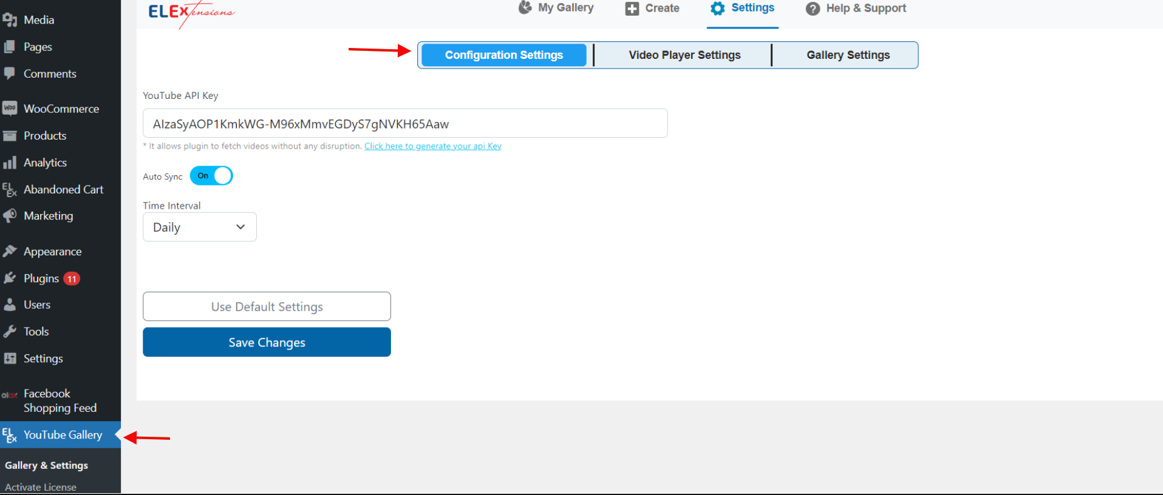Open the My Gallery tab
This screenshot has width=1163, height=495.
point(556,8)
